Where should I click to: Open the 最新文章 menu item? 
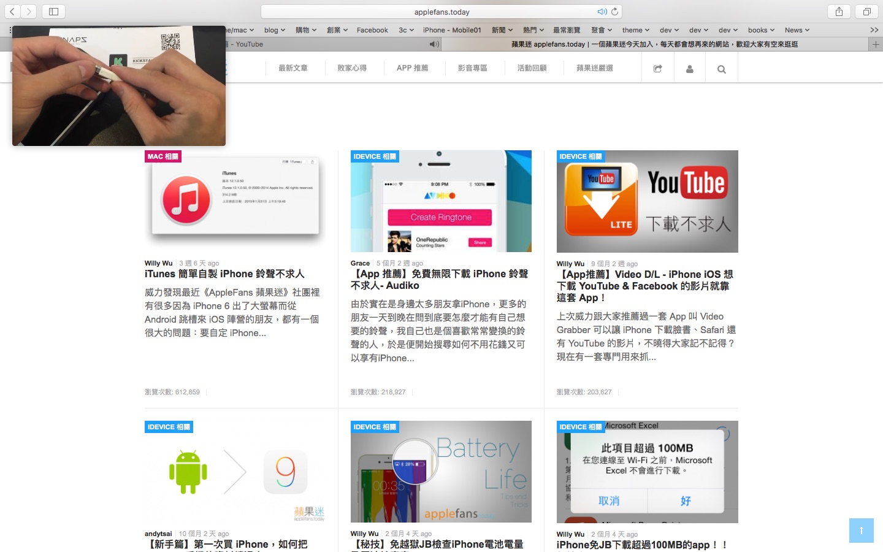coord(293,68)
